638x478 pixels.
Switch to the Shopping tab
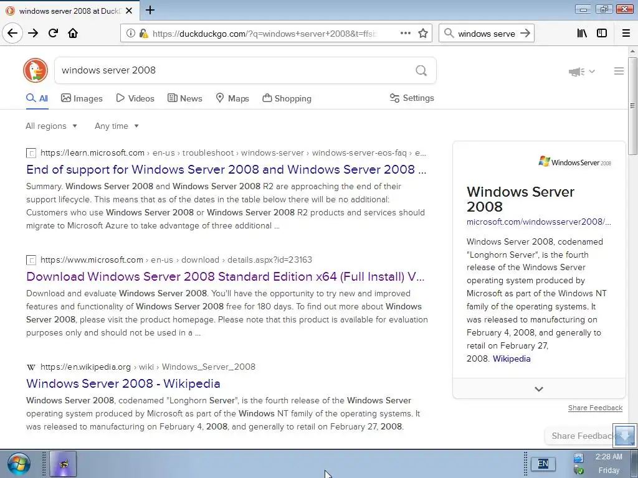pyautogui.click(x=287, y=98)
